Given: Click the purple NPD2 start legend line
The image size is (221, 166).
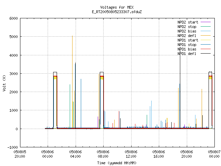Looking at the screenshot, I should pyautogui.click(x=205, y=22).
